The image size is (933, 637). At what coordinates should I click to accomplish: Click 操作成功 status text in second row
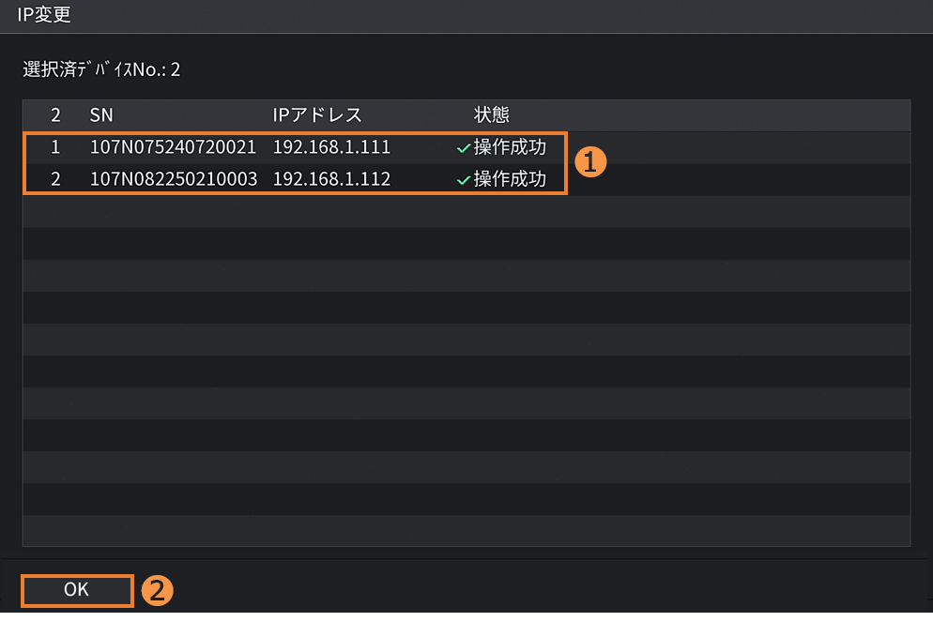(510, 179)
